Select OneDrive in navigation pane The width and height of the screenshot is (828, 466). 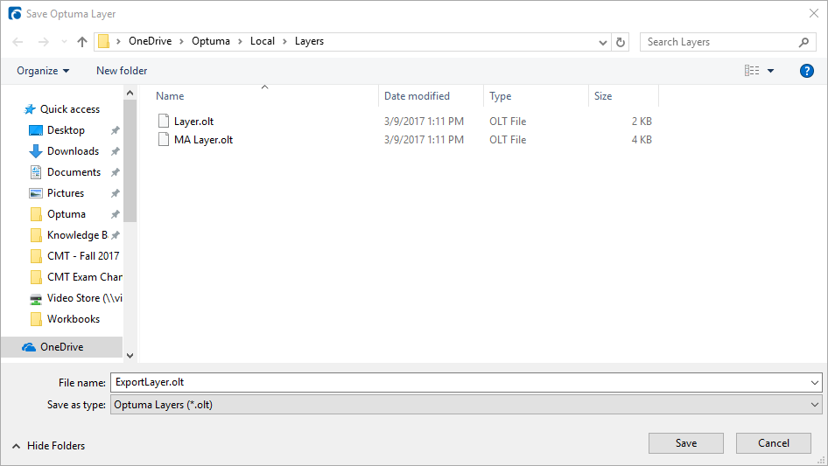tap(62, 347)
